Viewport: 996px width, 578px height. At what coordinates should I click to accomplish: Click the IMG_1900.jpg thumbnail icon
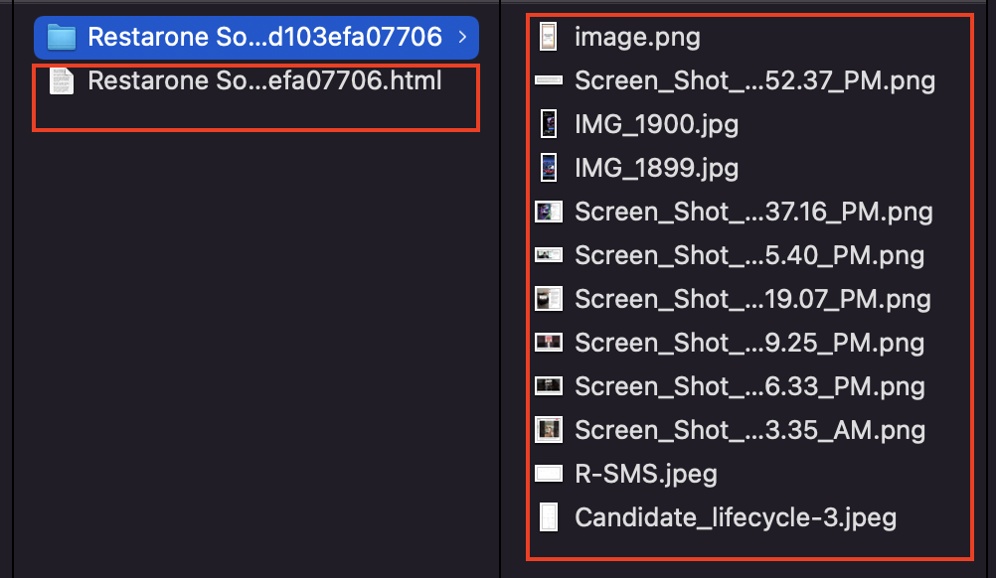[x=549, y=124]
